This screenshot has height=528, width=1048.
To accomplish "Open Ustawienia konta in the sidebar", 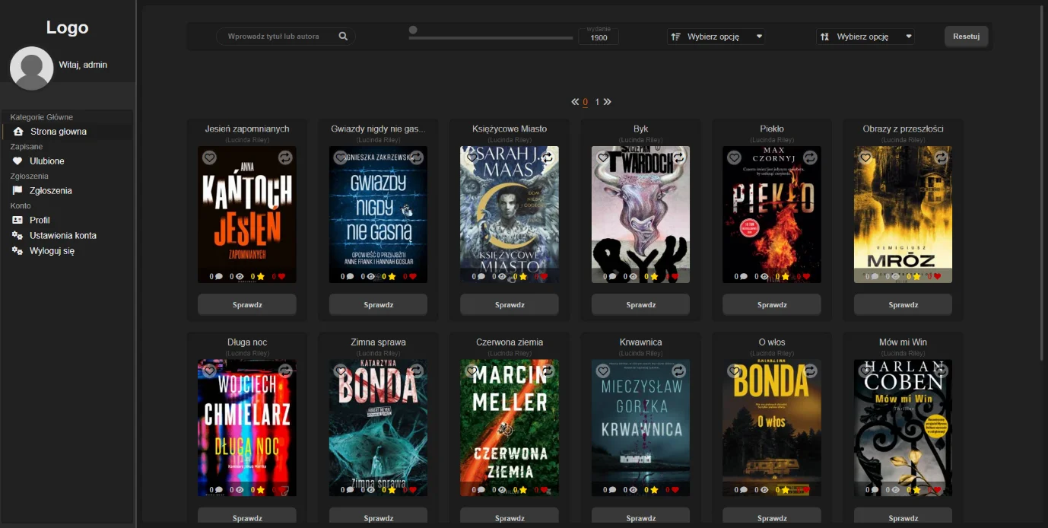I will (62, 236).
